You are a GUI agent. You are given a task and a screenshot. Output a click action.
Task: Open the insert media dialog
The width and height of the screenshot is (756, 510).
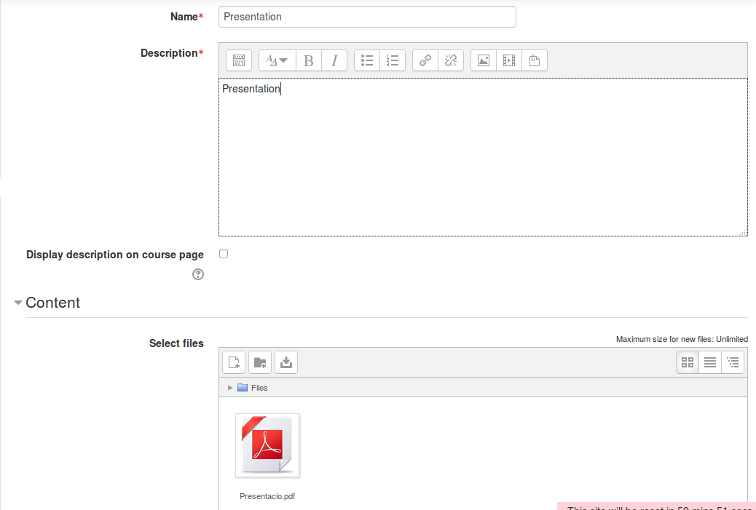[x=509, y=61]
